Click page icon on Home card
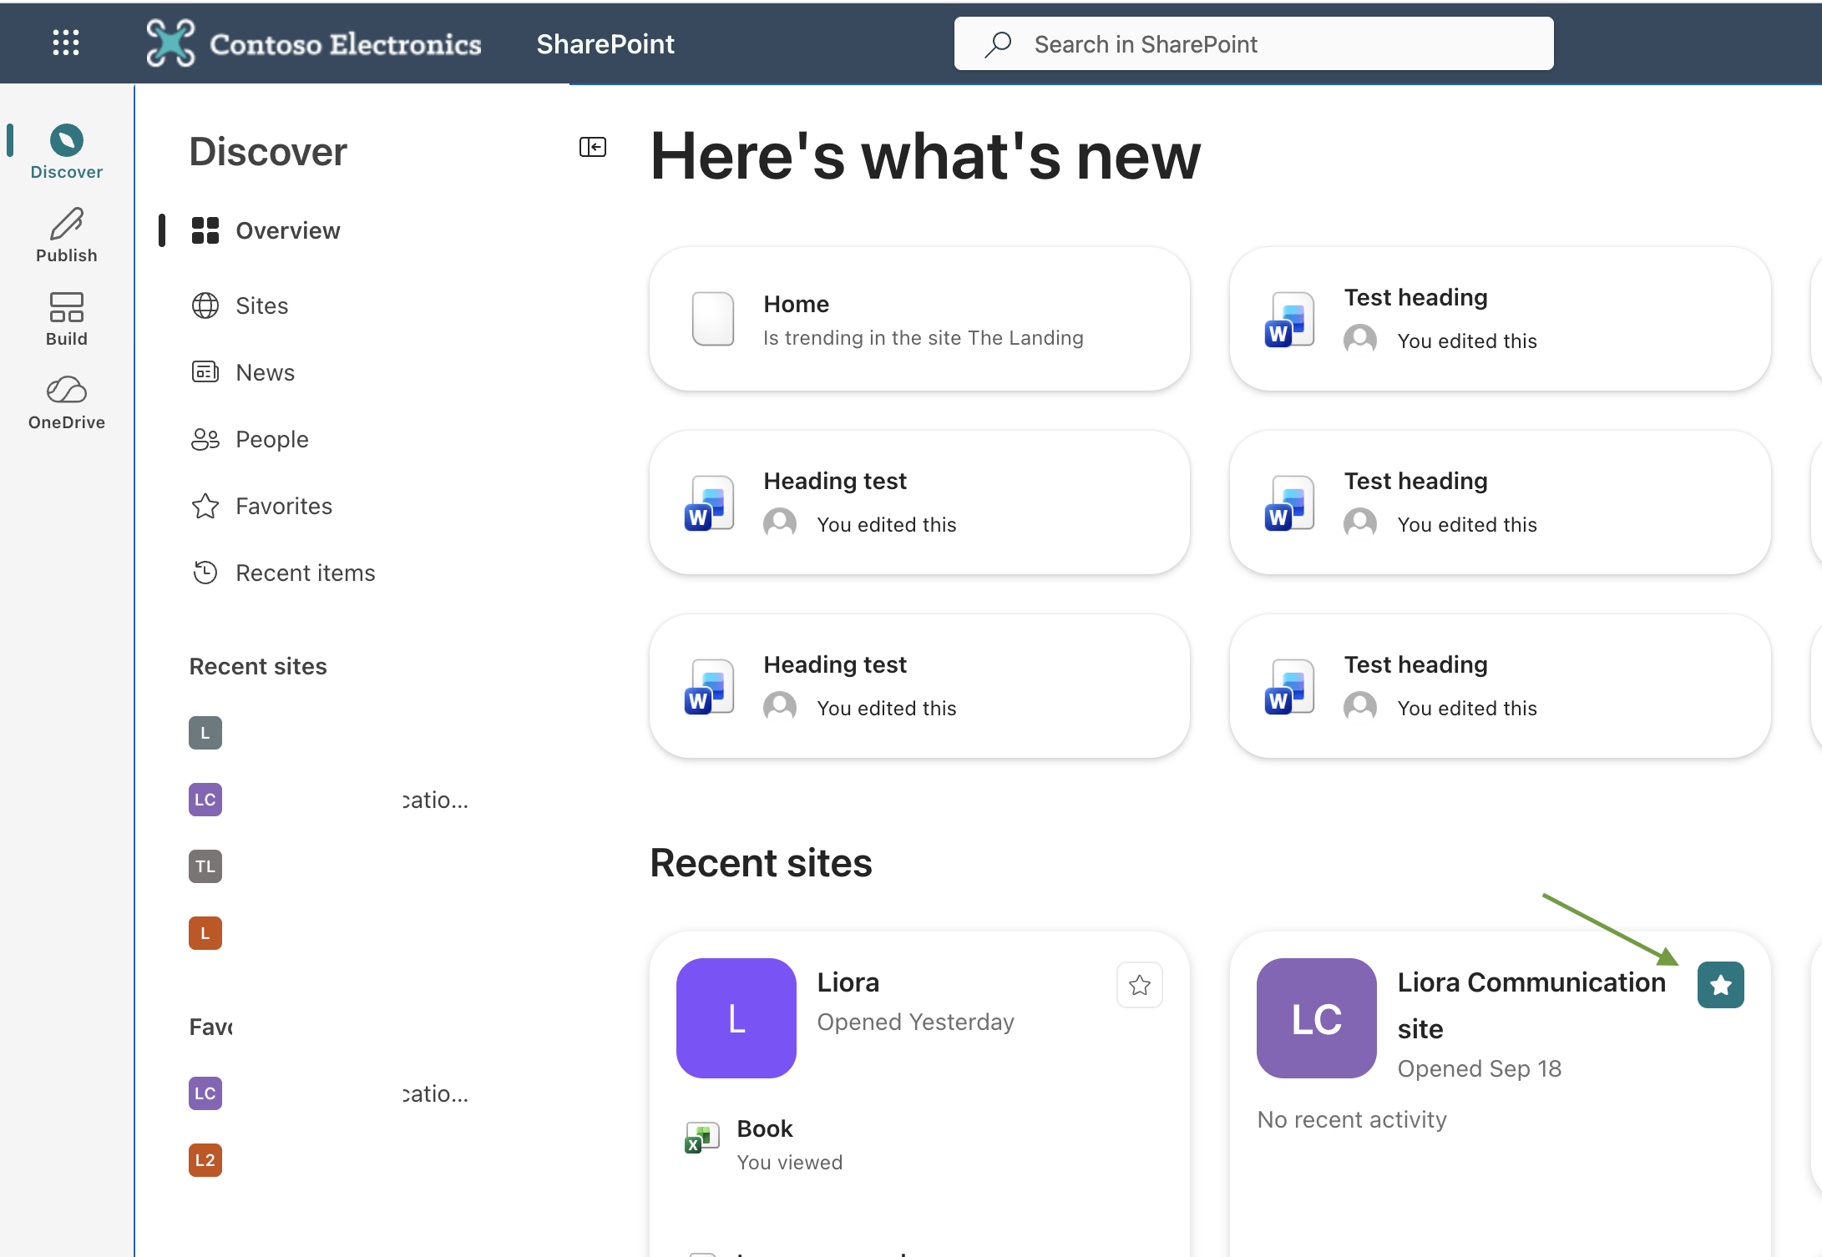 713,319
